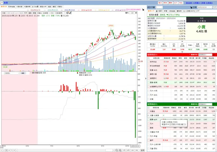Toggle the 本益比 chart overlay button

tap(40, 13)
